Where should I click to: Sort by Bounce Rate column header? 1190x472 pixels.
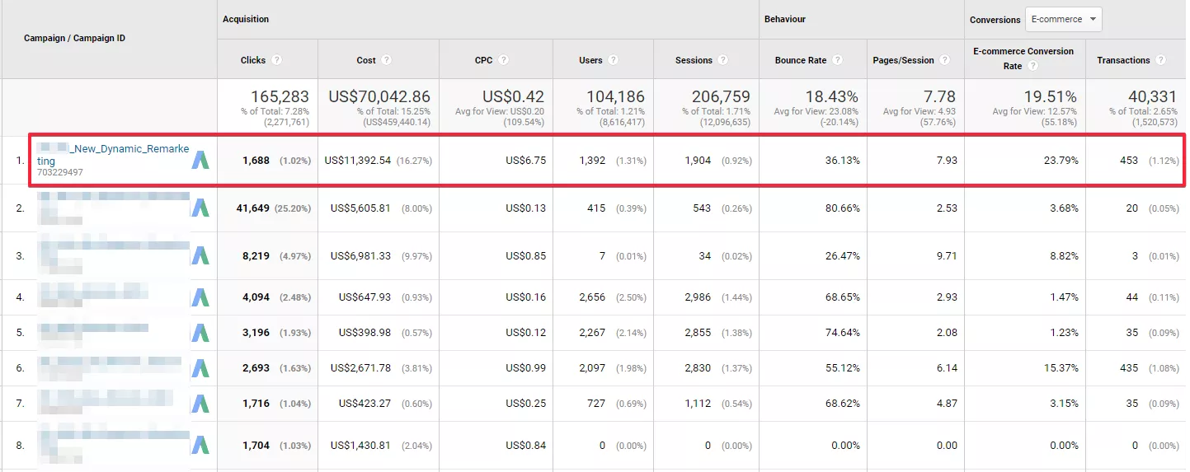801,60
